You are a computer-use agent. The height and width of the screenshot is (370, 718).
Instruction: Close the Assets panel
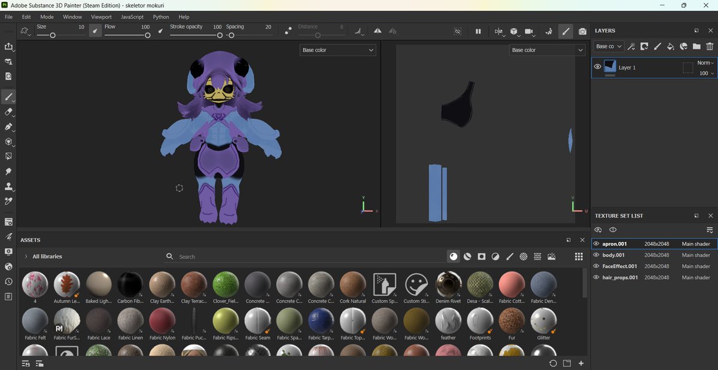[x=582, y=240]
